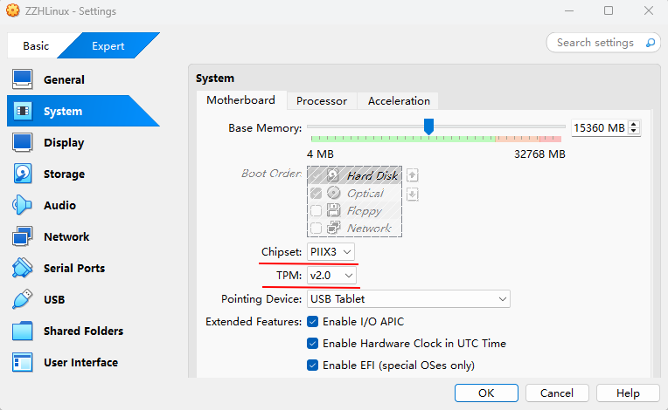Image resolution: width=668 pixels, height=410 pixels.
Task: Open the Network adapter icon
Action: [x=22, y=236]
